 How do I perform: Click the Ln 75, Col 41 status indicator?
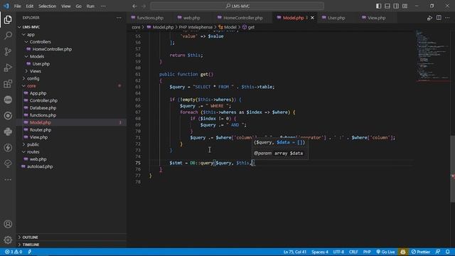click(294, 252)
